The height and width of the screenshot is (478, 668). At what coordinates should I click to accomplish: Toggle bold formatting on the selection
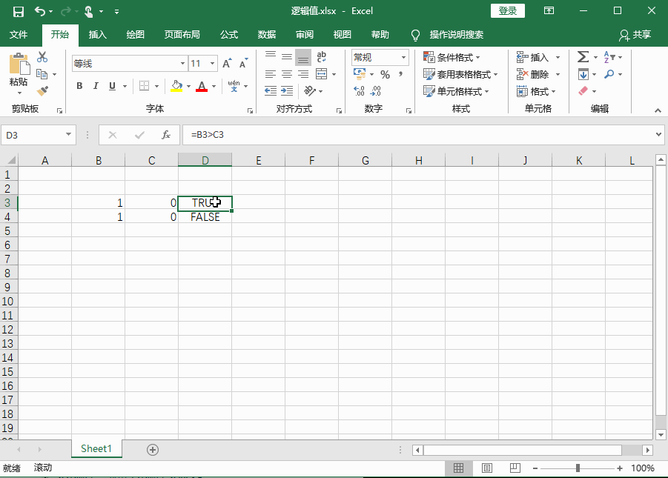pyautogui.click(x=79, y=86)
